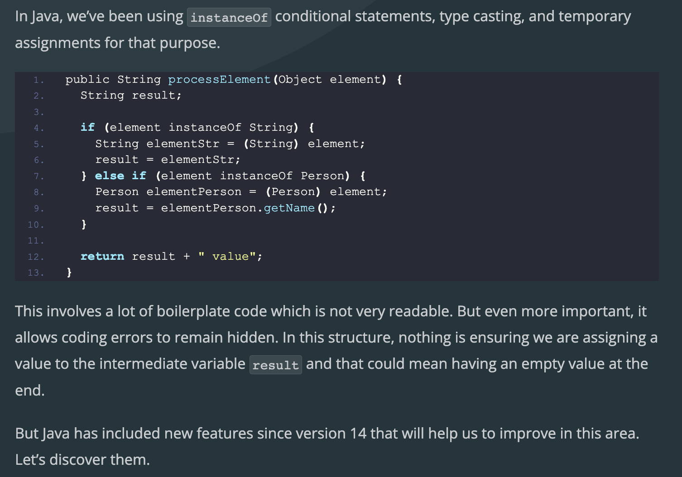
Task: Click line number 7 in code block
Action: tap(39, 176)
